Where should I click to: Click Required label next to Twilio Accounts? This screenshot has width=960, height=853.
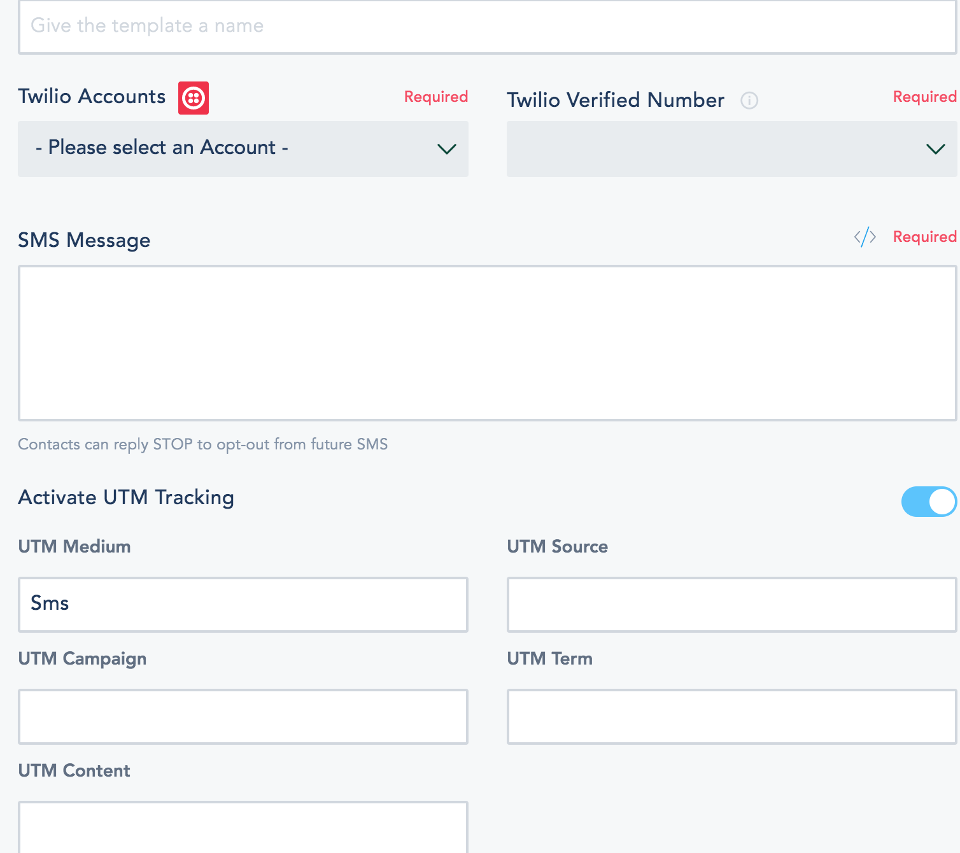(436, 97)
